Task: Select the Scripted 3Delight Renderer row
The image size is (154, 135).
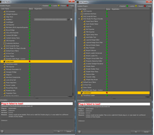Action: [114, 64]
